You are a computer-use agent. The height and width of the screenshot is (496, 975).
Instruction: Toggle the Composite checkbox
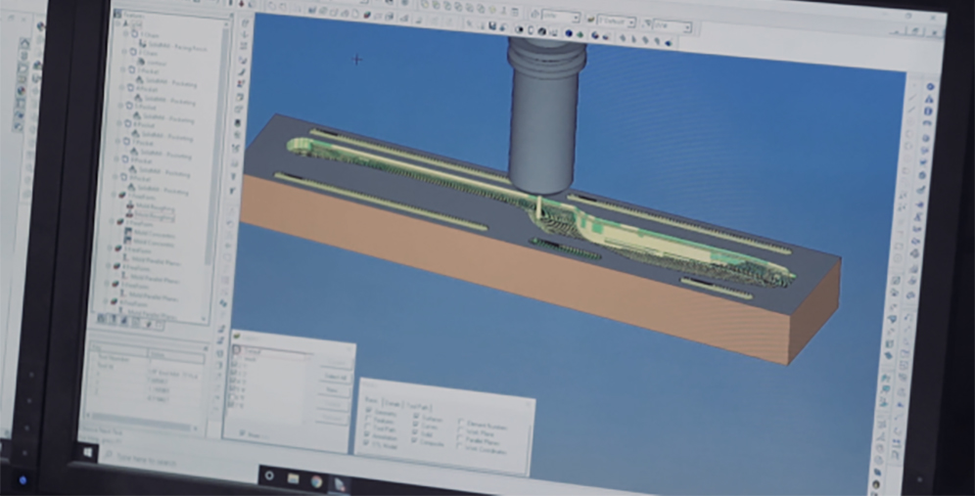tap(415, 441)
